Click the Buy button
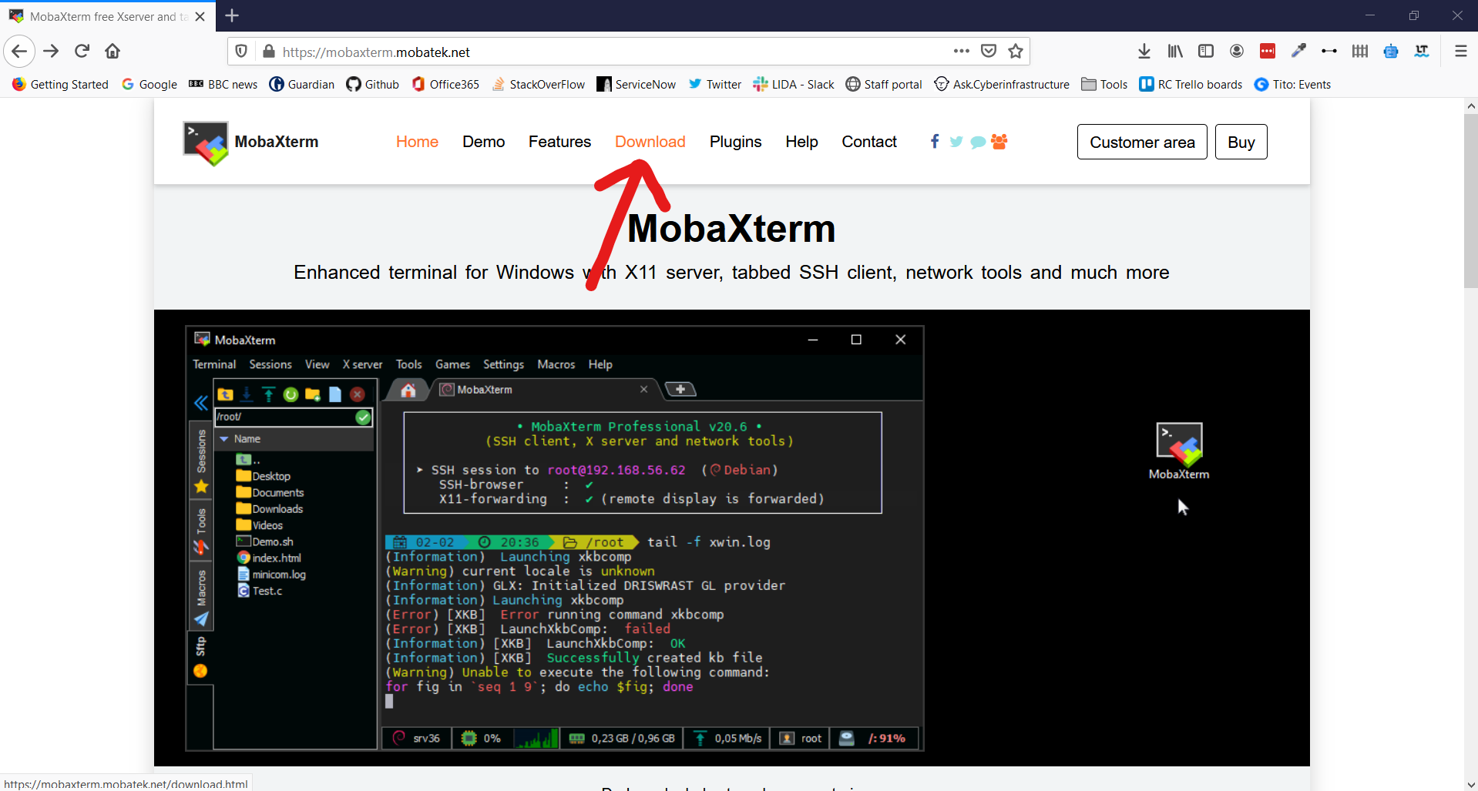This screenshot has width=1478, height=791. click(1241, 142)
